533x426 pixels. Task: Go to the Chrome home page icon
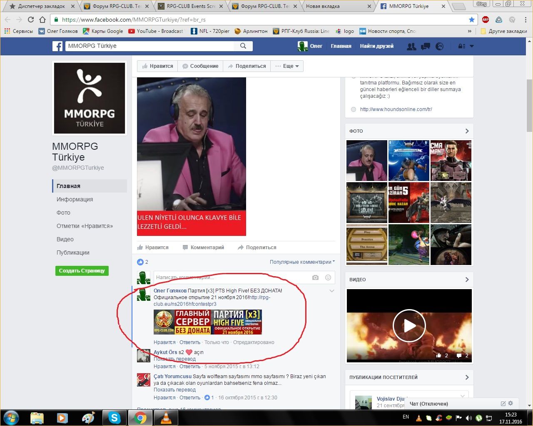click(42, 20)
